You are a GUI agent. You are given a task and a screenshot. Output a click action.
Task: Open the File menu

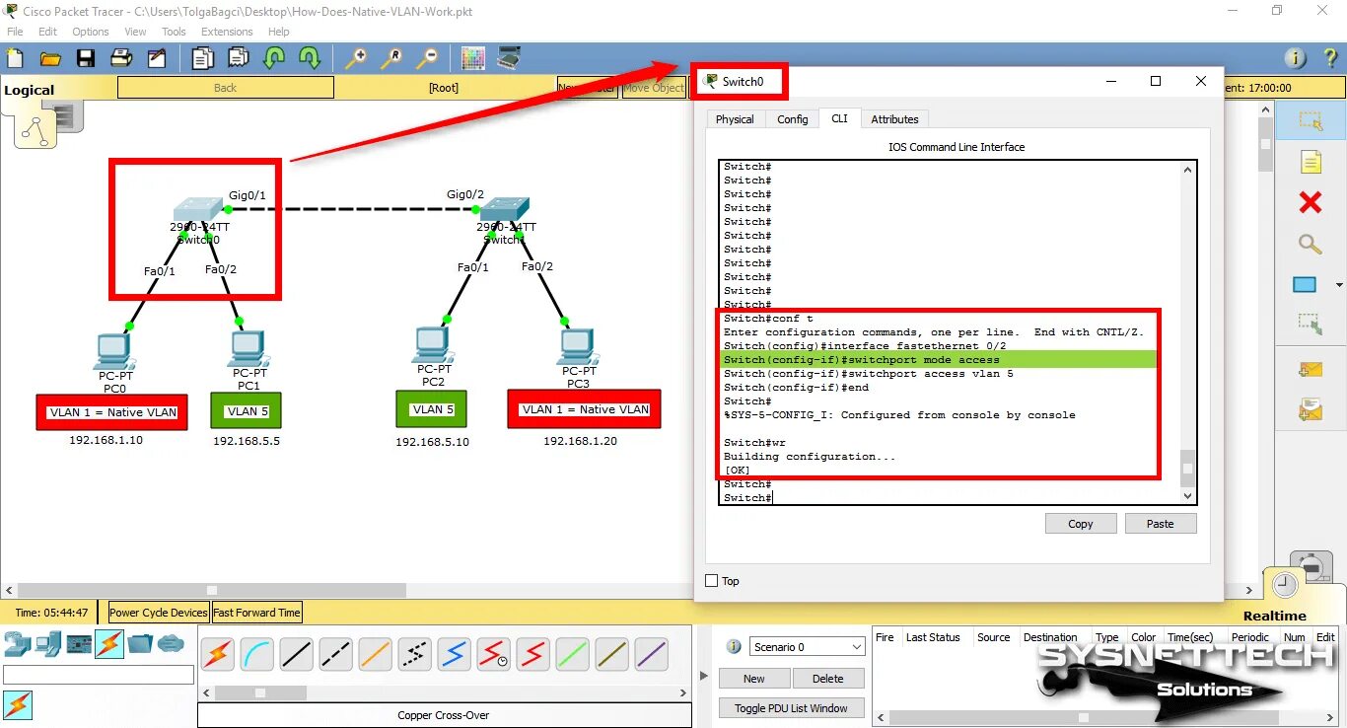[15, 32]
